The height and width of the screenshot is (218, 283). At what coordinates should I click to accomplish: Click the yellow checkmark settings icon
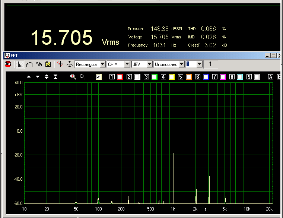point(48,64)
